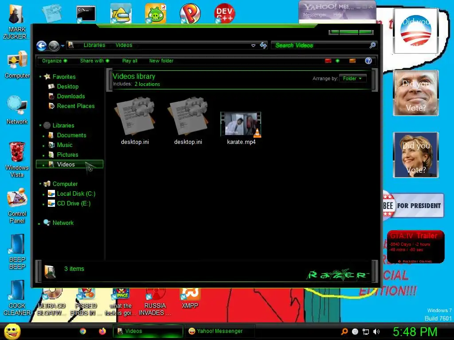454x340 pixels.
Task: Select CD Drive (E:)
Action: point(74,204)
